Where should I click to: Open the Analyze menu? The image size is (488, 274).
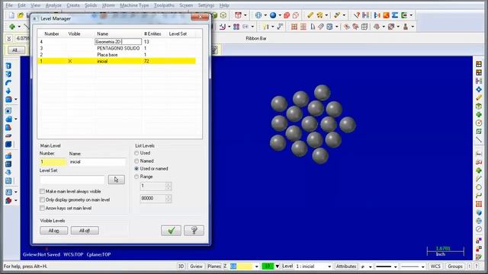pos(53,5)
